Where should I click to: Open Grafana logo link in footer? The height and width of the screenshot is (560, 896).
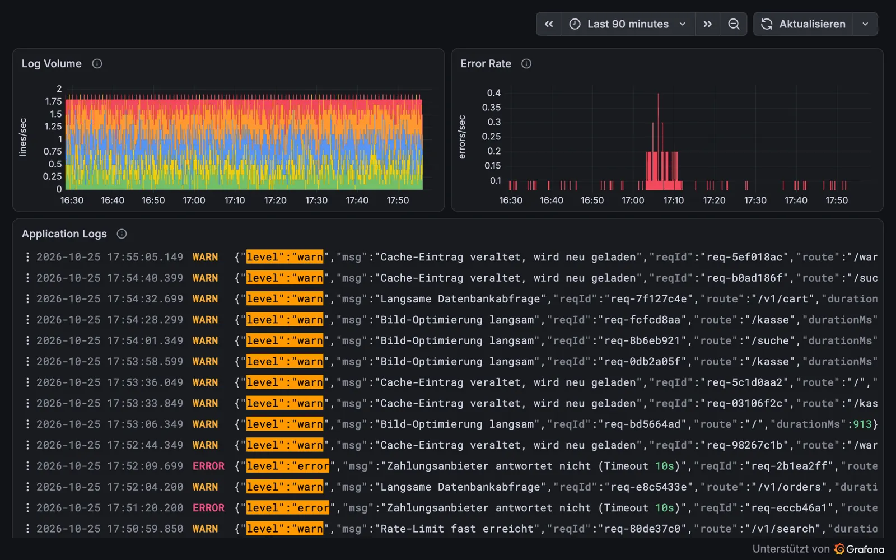click(860, 549)
